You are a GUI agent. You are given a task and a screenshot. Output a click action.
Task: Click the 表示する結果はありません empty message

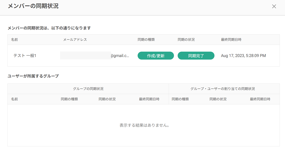144,125
